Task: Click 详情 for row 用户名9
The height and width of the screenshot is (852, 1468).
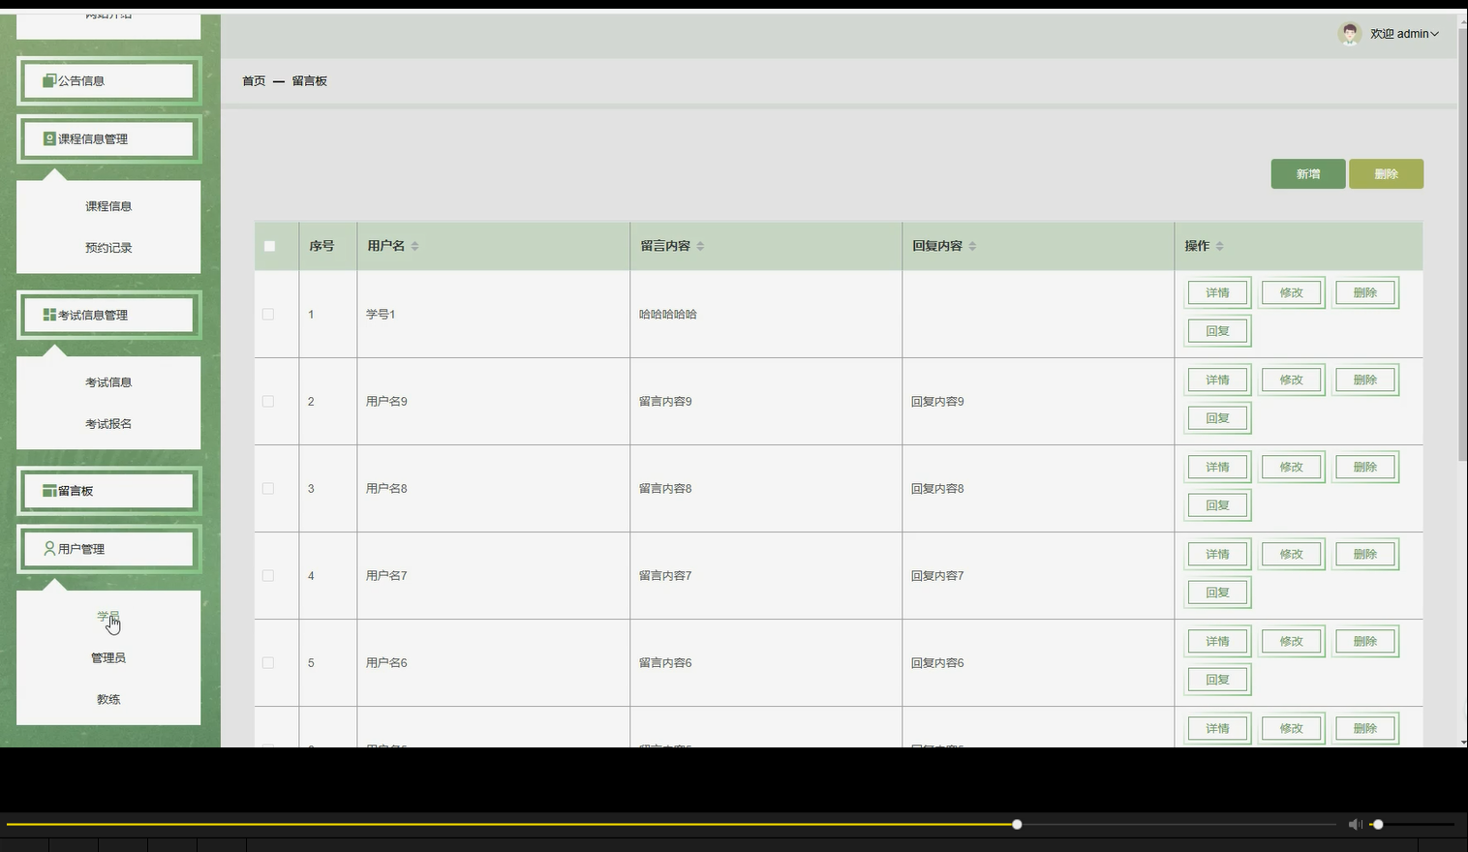Action: pyautogui.click(x=1218, y=380)
